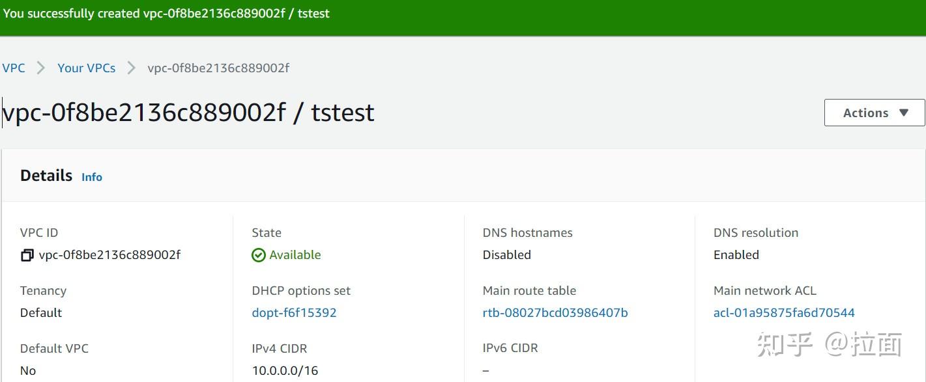Collapse the Details panel header
This screenshot has width=926, height=382.
click(46, 175)
